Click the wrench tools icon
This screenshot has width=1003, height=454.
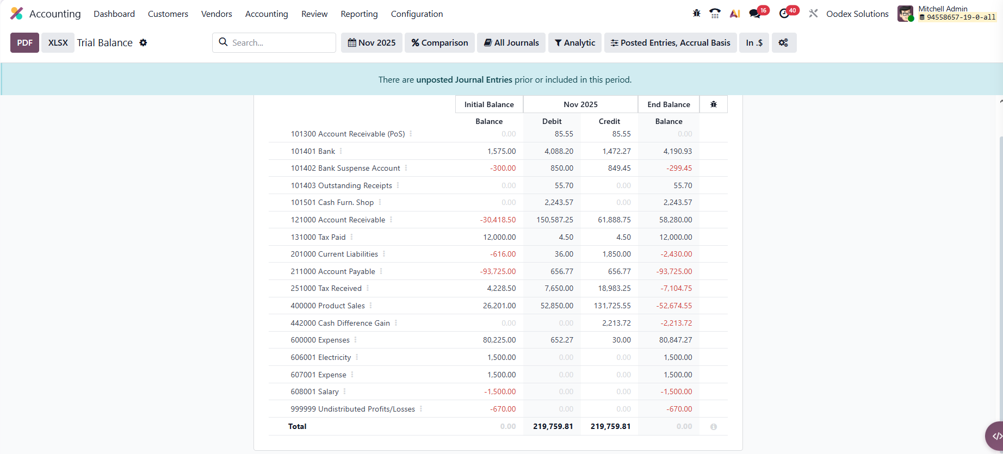(813, 14)
